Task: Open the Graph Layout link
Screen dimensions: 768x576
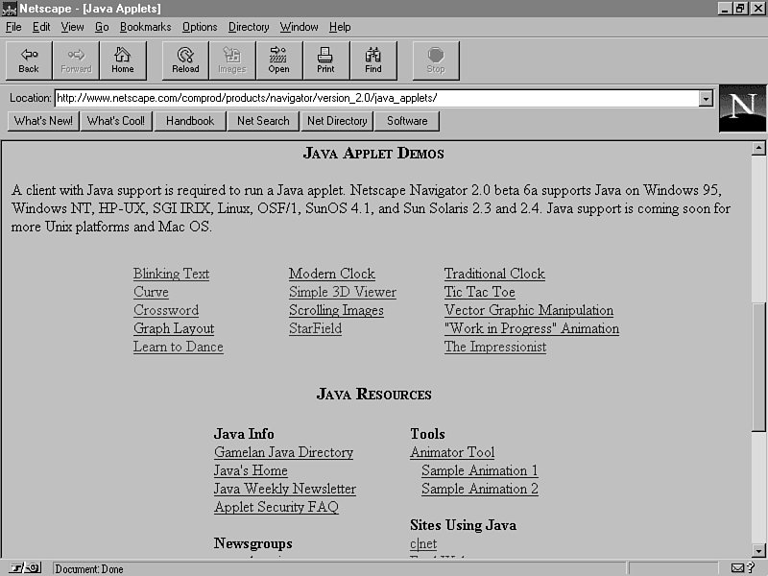Action: (174, 328)
